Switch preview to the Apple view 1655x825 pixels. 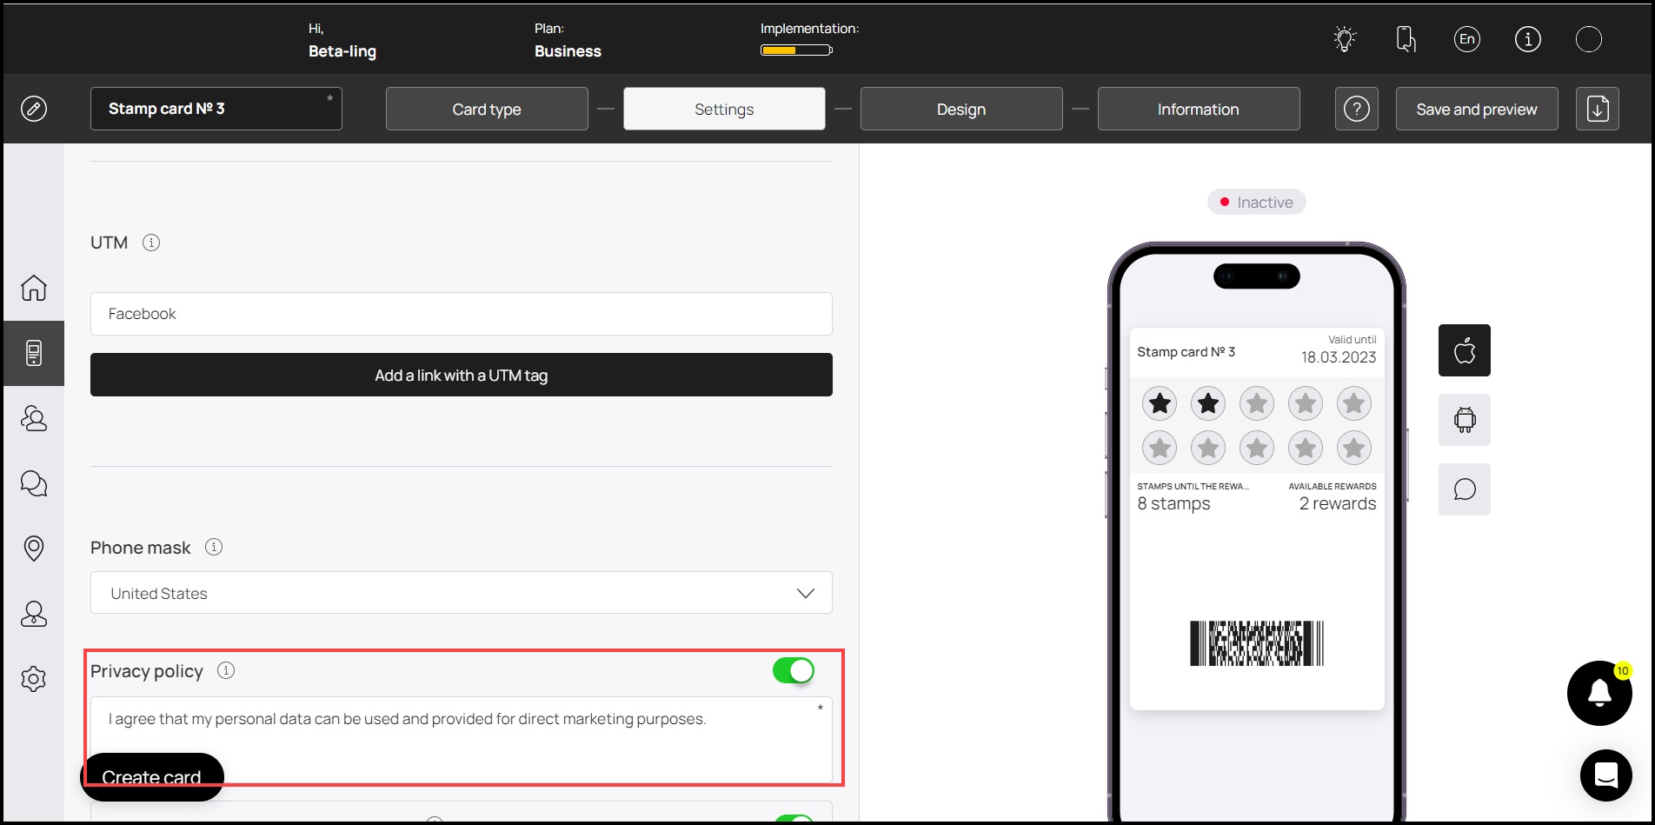click(x=1465, y=350)
